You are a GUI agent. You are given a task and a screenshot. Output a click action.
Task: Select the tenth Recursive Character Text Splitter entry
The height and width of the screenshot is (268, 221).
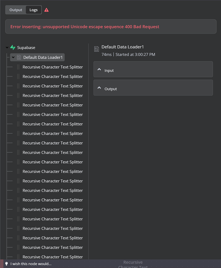(x=53, y=152)
